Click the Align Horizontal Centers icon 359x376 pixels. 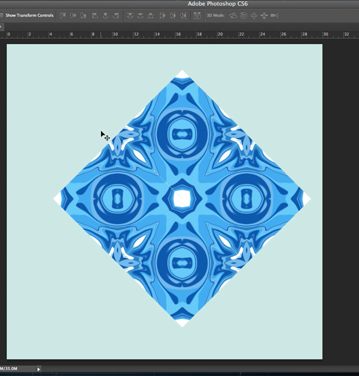[x=105, y=16]
